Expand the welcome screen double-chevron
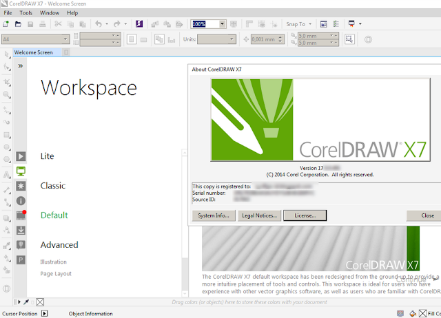 tap(20, 66)
